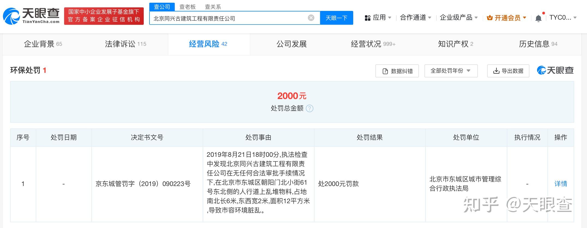Expand the 企业级产品 menu
This screenshot has width=587, height=228.
(x=459, y=18)
